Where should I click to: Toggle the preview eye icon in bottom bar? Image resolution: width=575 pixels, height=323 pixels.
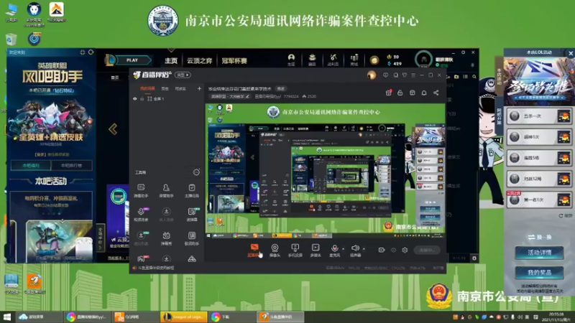coord(393,250)
